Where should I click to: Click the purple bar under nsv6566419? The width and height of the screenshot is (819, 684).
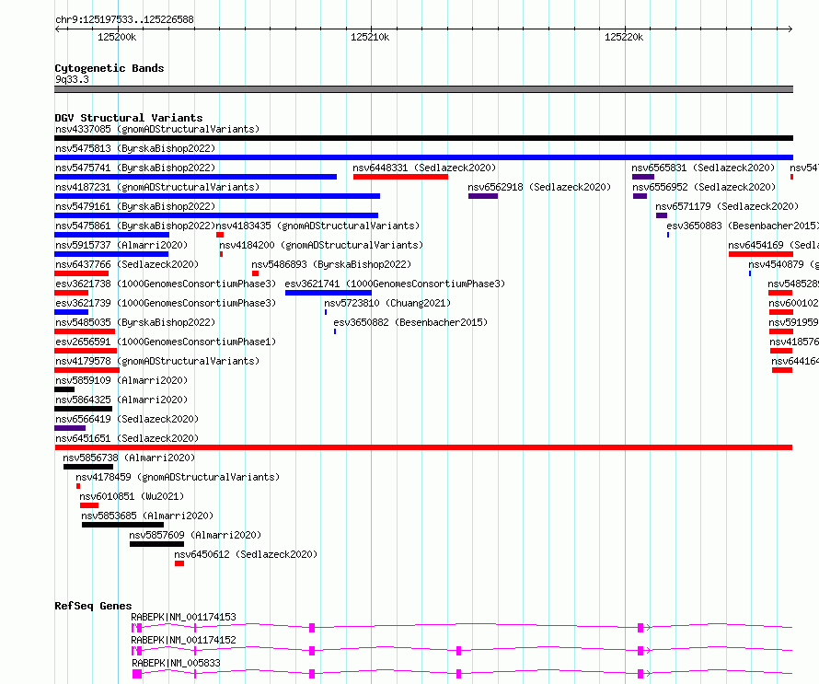coord(70,428)
